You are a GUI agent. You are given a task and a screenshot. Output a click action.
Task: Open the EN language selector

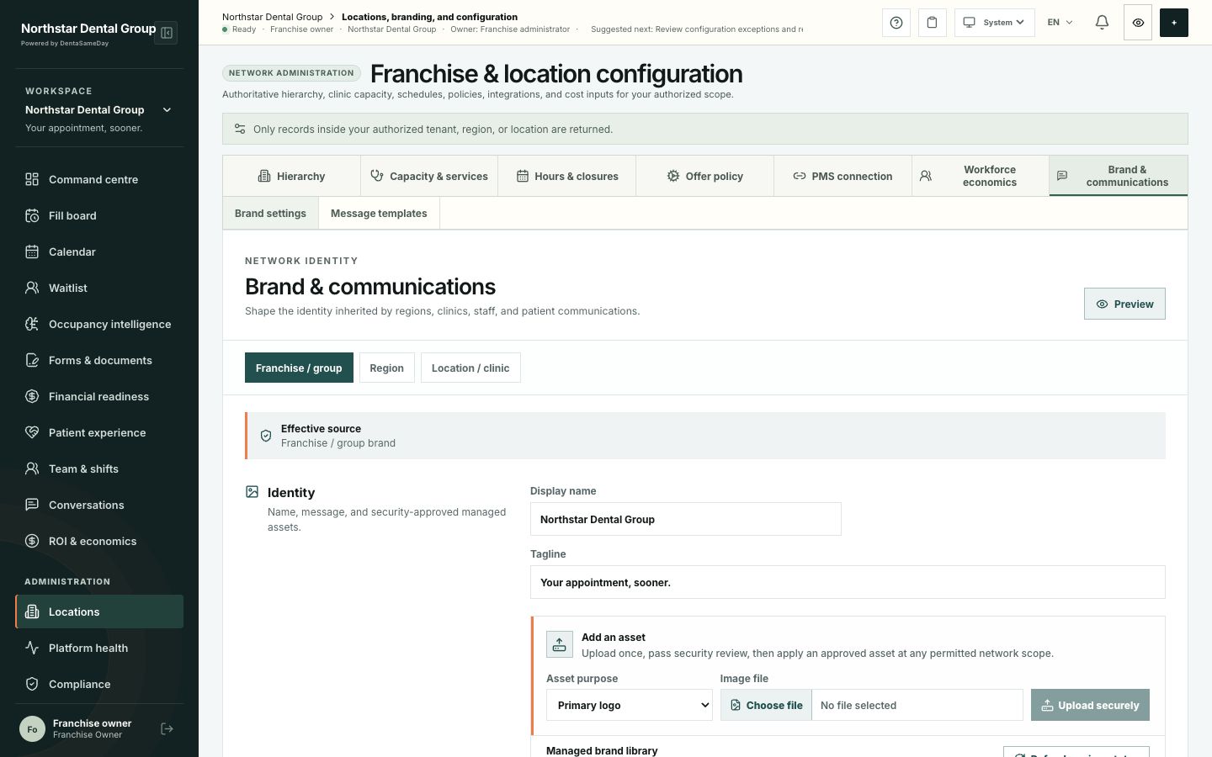click(x=1060, y=23)
